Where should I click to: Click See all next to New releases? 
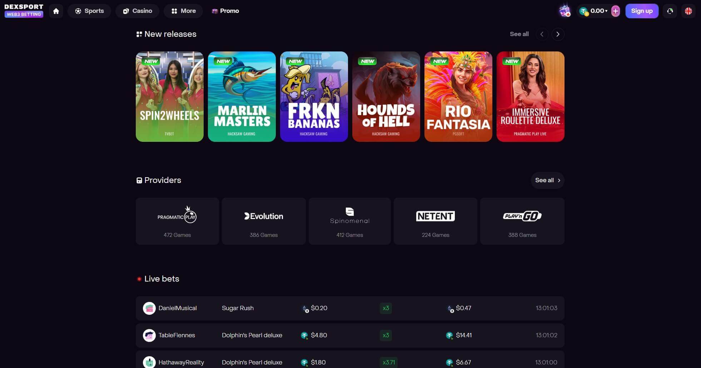(x=519, y=34)
